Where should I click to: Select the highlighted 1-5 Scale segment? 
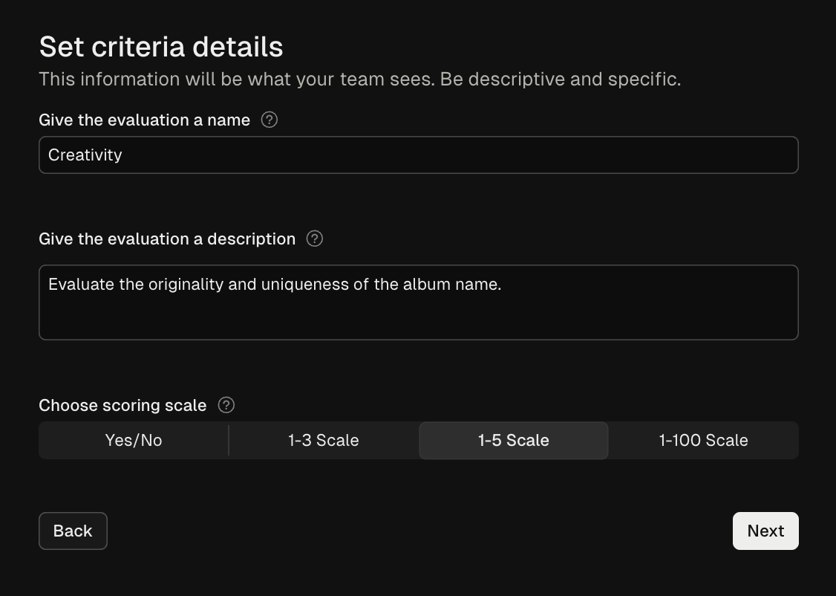(514, 440)
